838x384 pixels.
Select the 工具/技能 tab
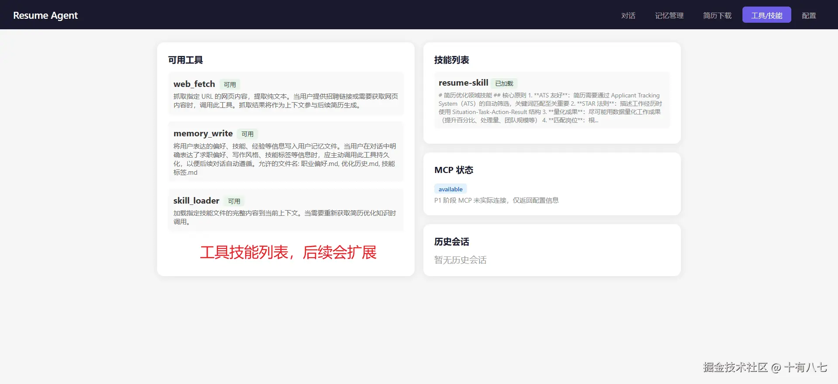point(766,15)
